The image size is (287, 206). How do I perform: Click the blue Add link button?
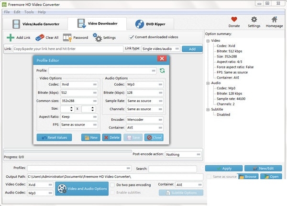tap(192, 49)
